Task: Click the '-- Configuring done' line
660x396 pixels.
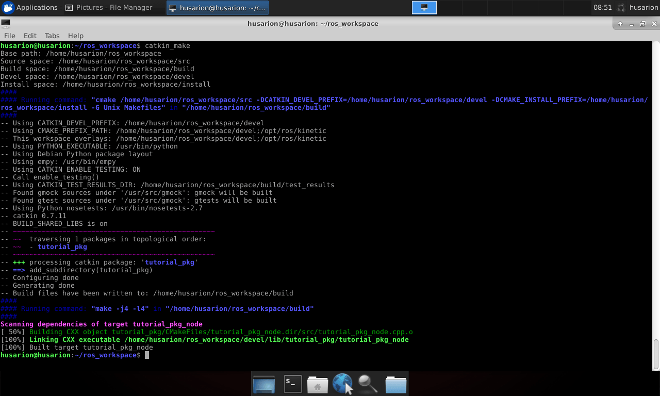Action: 40,278
